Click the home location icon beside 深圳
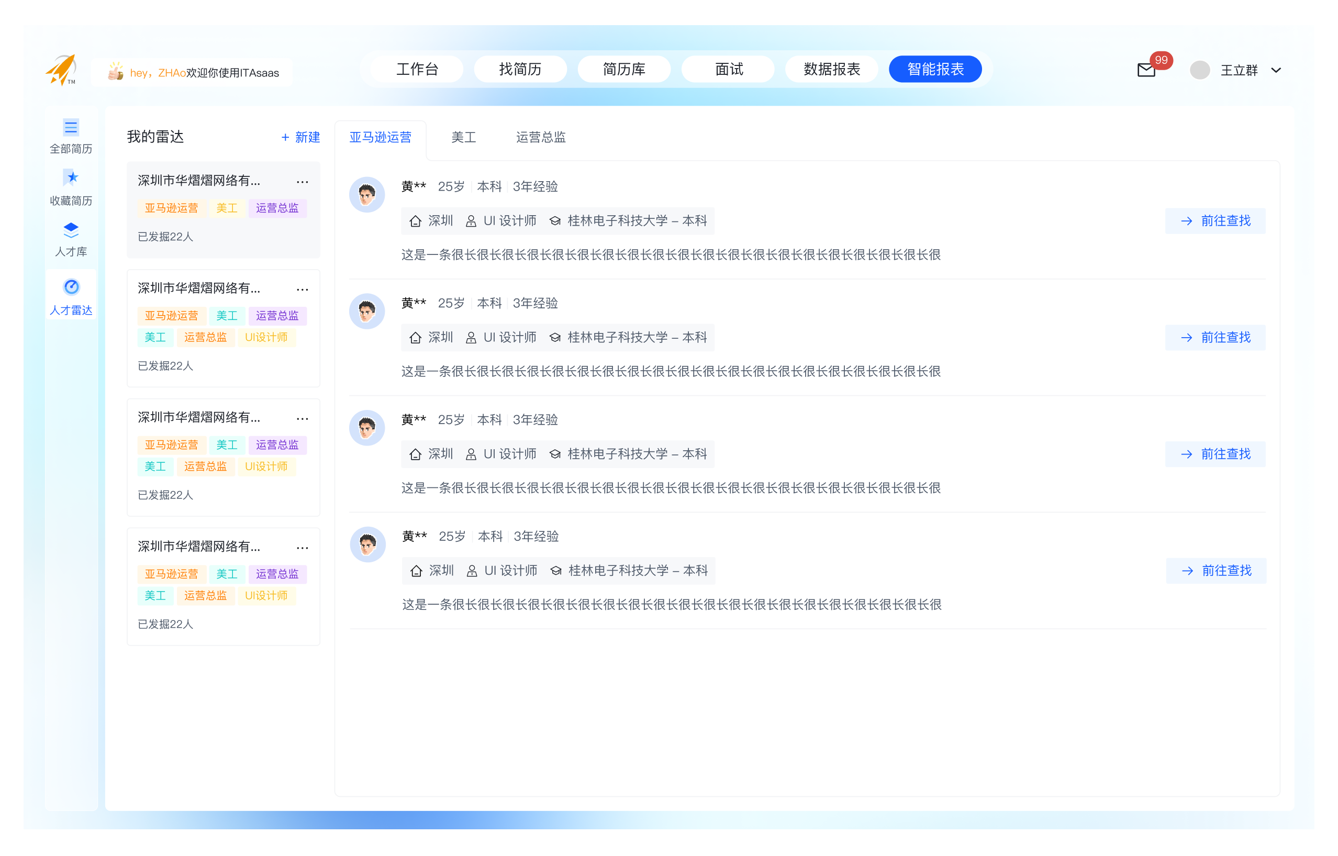The width and height of the screenshot is (1338, 856). [x=416, y=220]
